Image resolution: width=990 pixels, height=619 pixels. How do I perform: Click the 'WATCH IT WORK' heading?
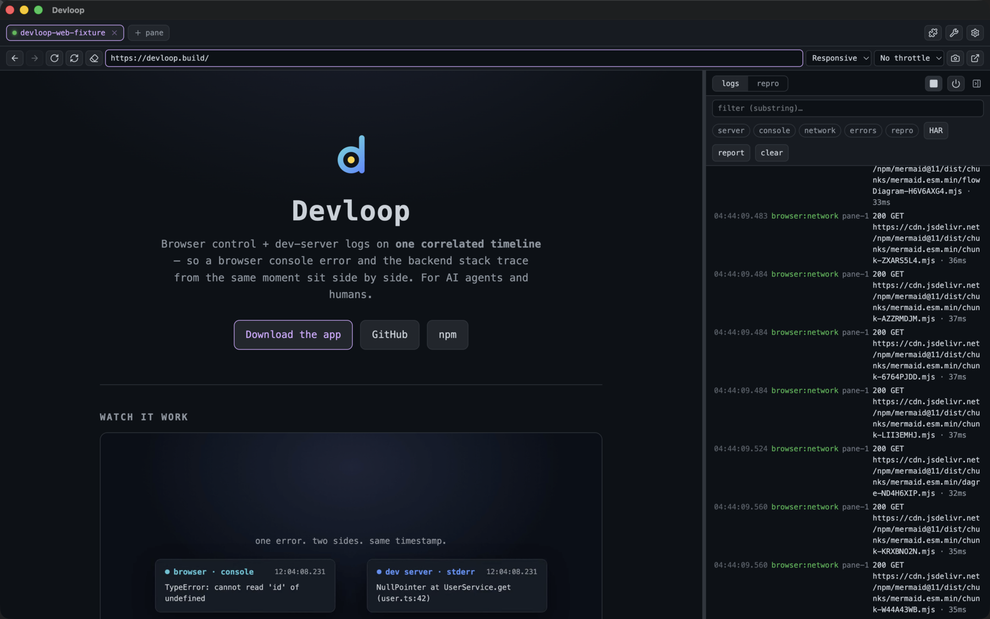(x=144, y=417)
